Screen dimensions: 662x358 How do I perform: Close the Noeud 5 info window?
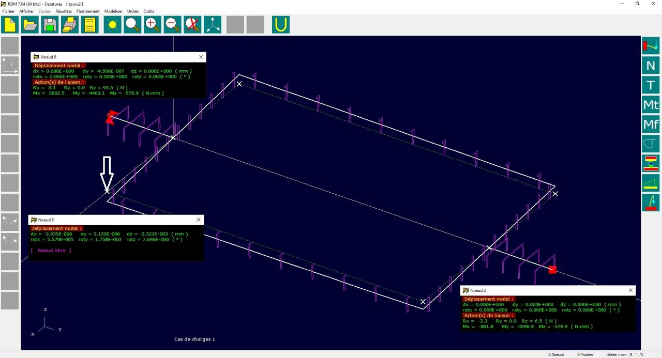coord(199,220)
